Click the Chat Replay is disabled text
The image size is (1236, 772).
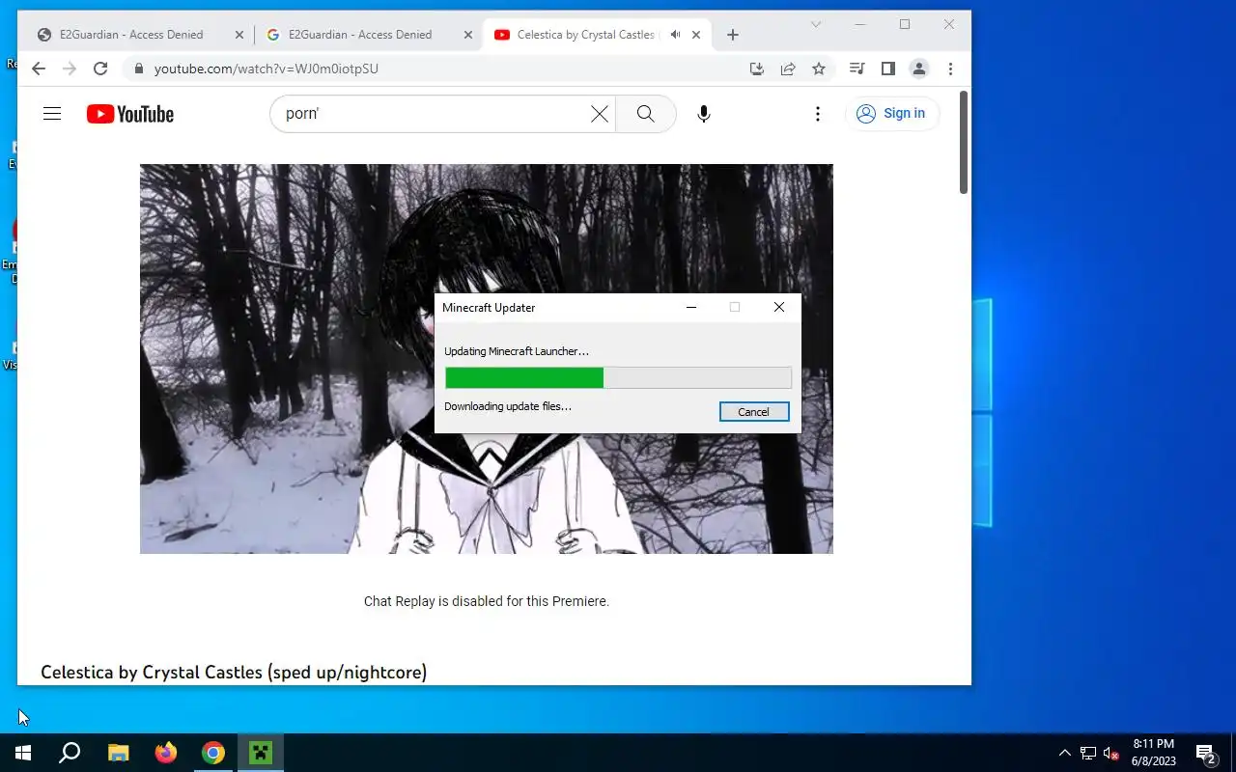point(487,601)
